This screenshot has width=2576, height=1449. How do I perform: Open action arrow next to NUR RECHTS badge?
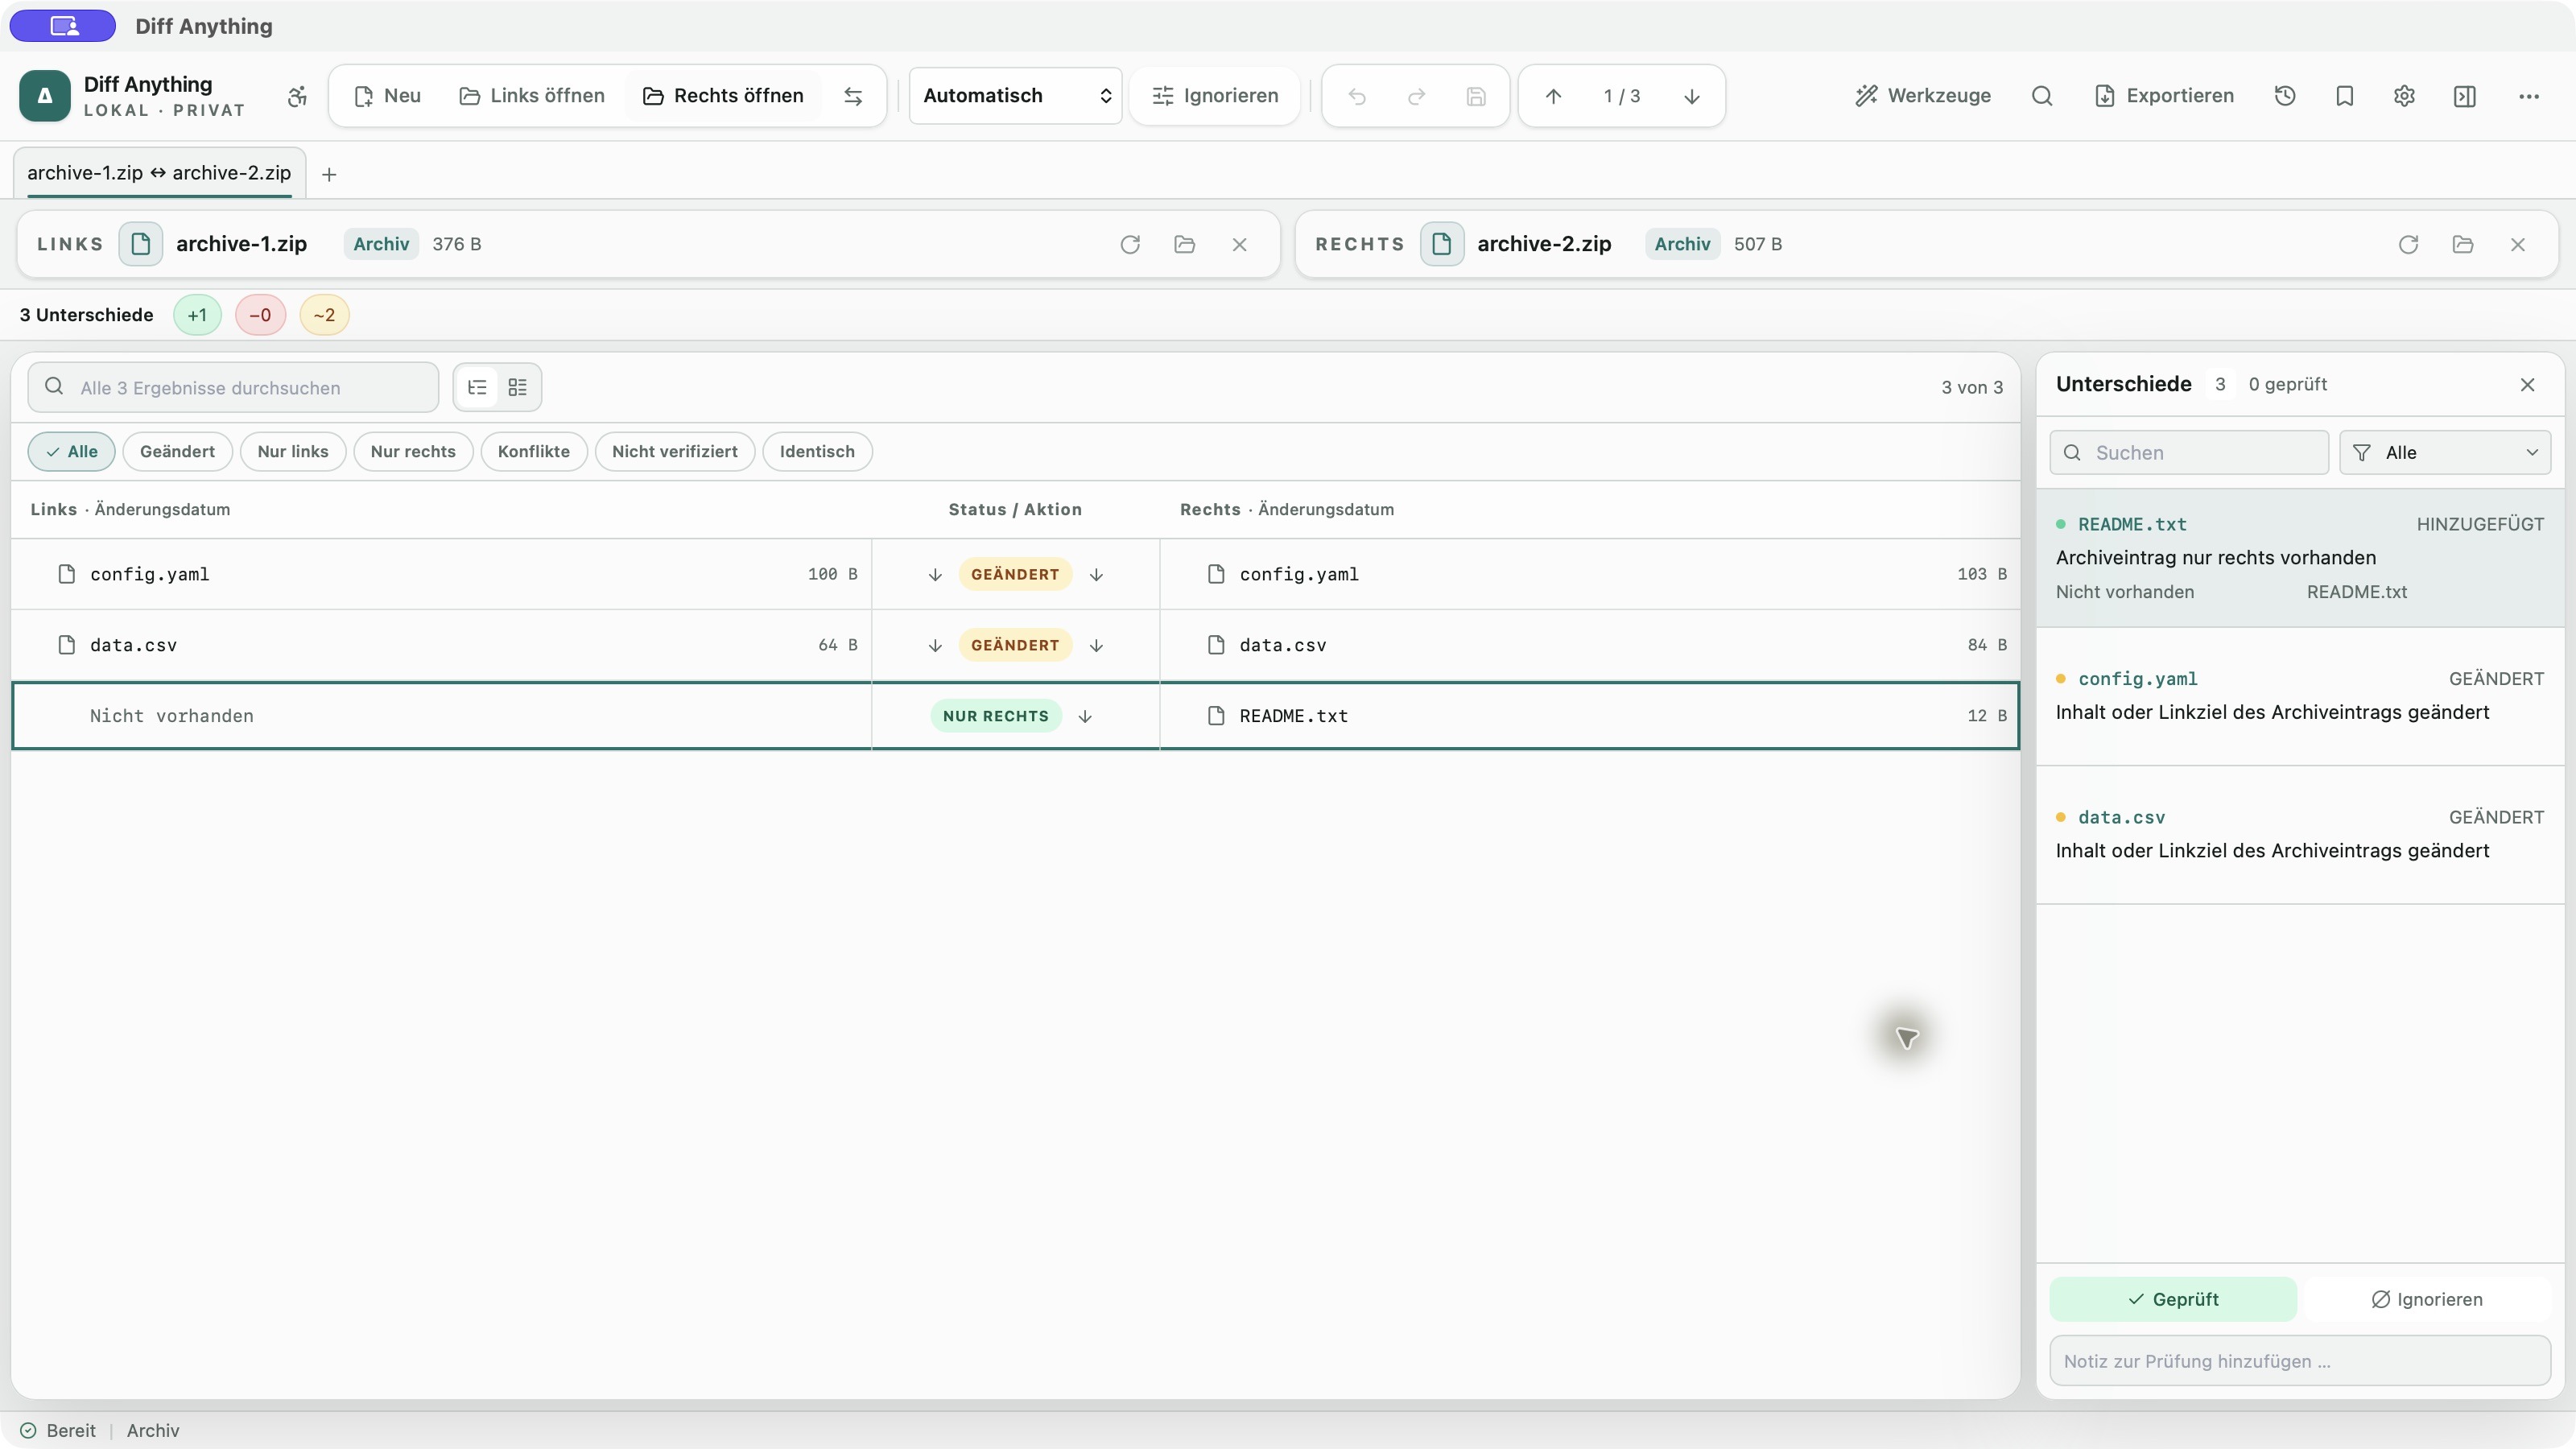click(1085, 716)
